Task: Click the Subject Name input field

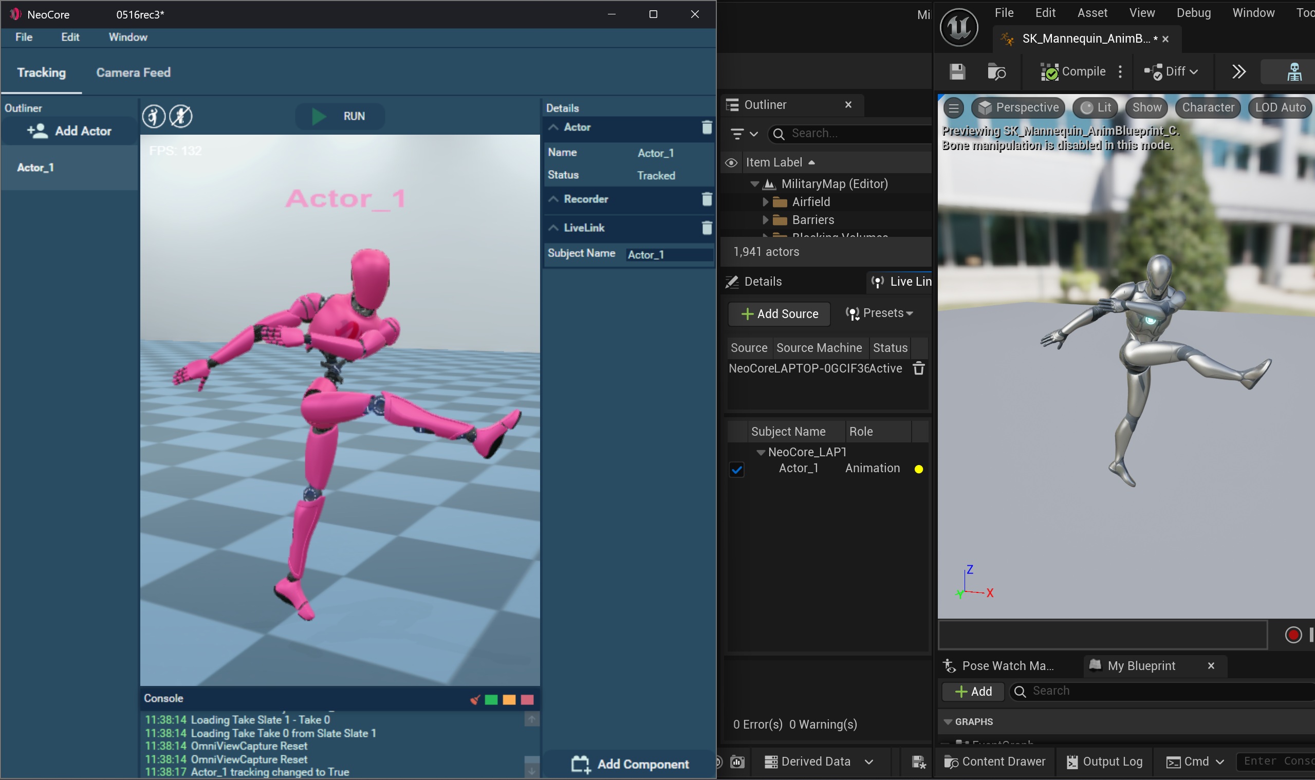Action: click(669, 254)
